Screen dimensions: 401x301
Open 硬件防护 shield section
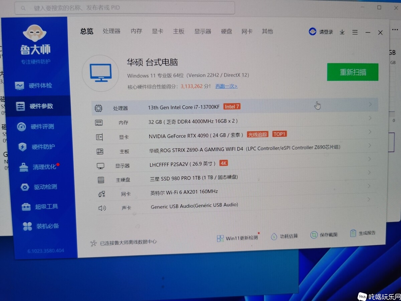coord(36,147)
